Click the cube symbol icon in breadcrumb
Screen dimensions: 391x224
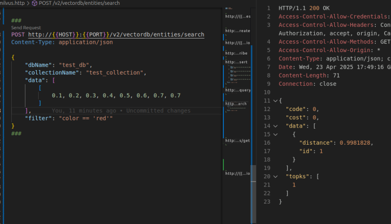click(x=35, y=3)
